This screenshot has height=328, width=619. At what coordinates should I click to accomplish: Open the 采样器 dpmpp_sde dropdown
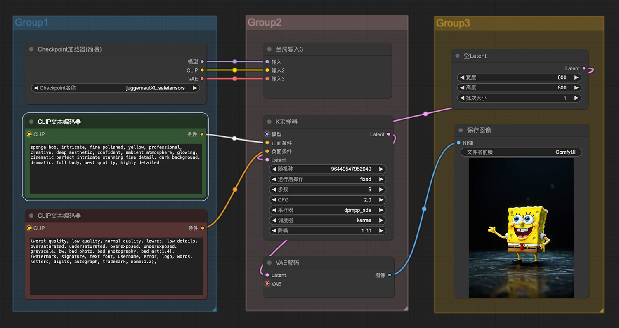click(x=328, y=210)
